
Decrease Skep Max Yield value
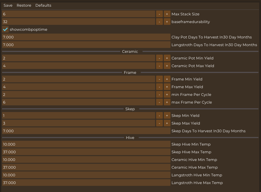159,123
